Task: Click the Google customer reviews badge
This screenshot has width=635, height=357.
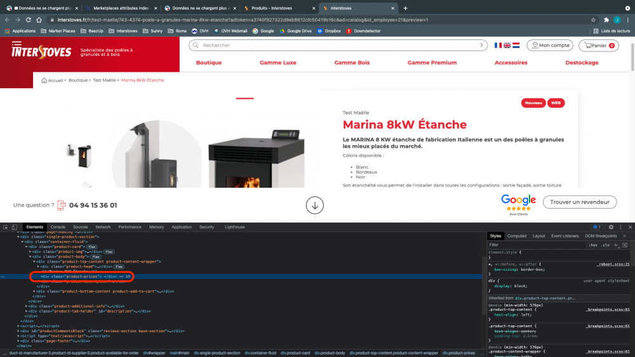Action: pos(518,205)
